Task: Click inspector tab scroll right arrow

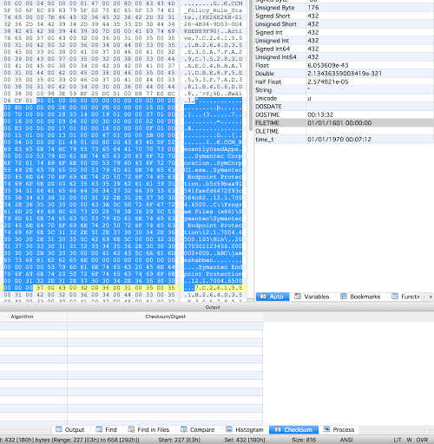Action: point(431,297)
